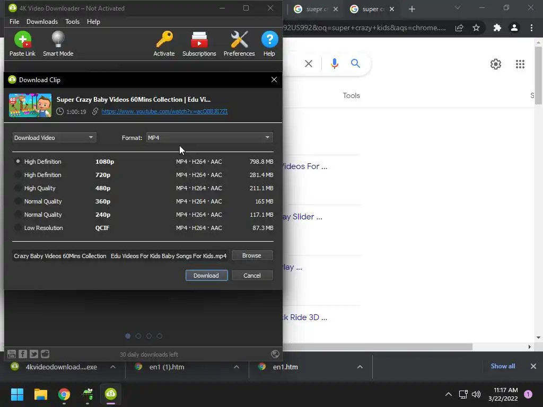The image size is (543, 407).
Task: Click the Chrome vertical scrollbar
Action: pyautogui.click(x=538, y=74)
